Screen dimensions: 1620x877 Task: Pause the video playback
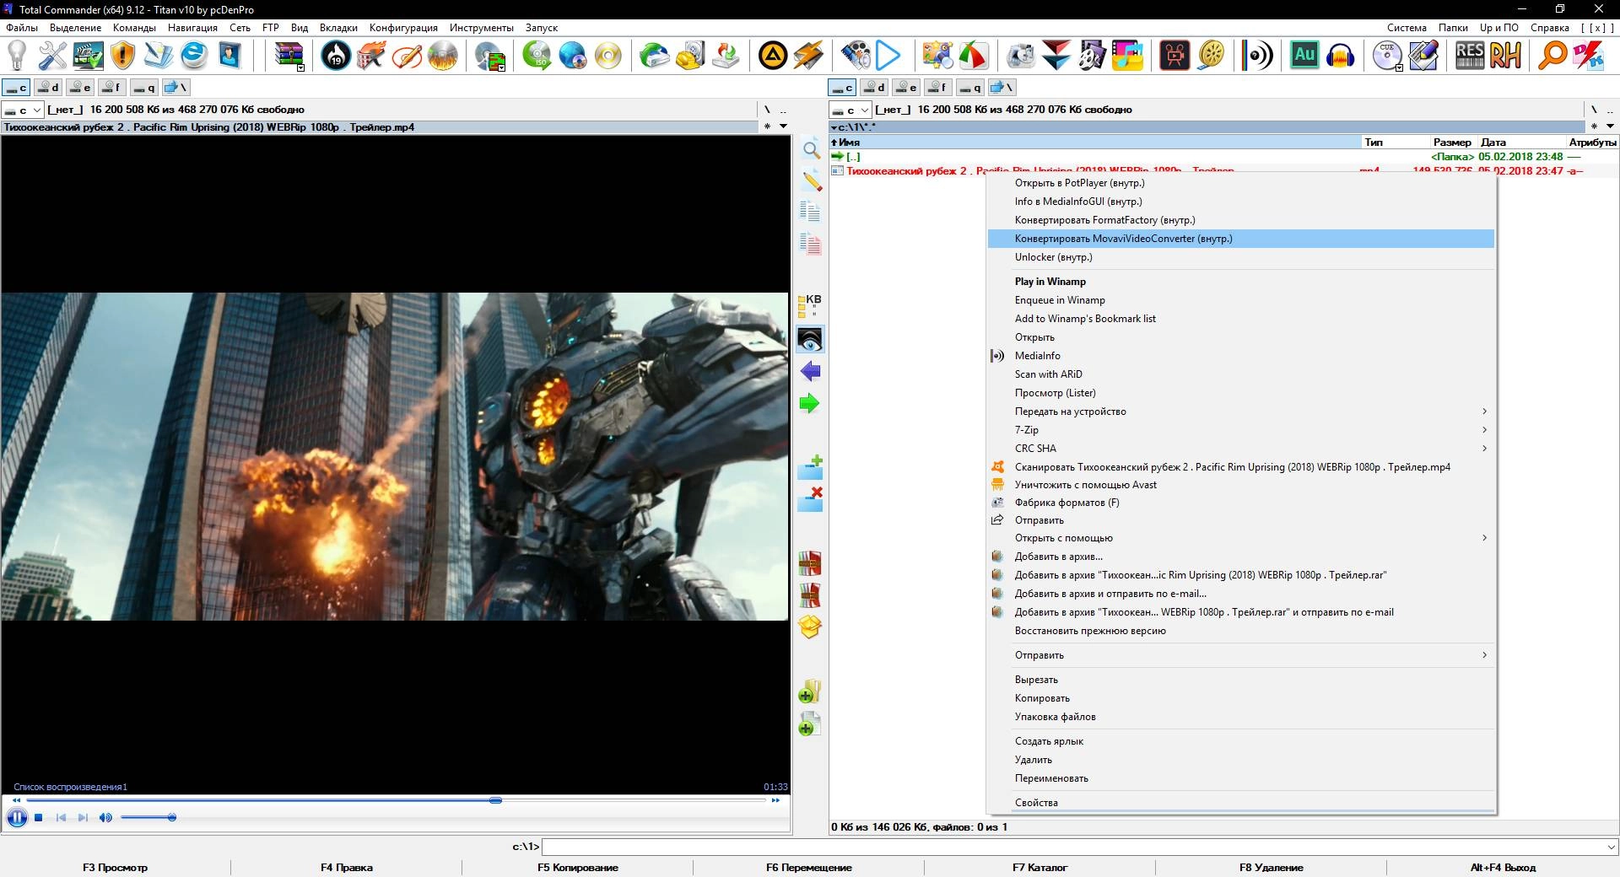pyautogui.click(x=17, y=817)
